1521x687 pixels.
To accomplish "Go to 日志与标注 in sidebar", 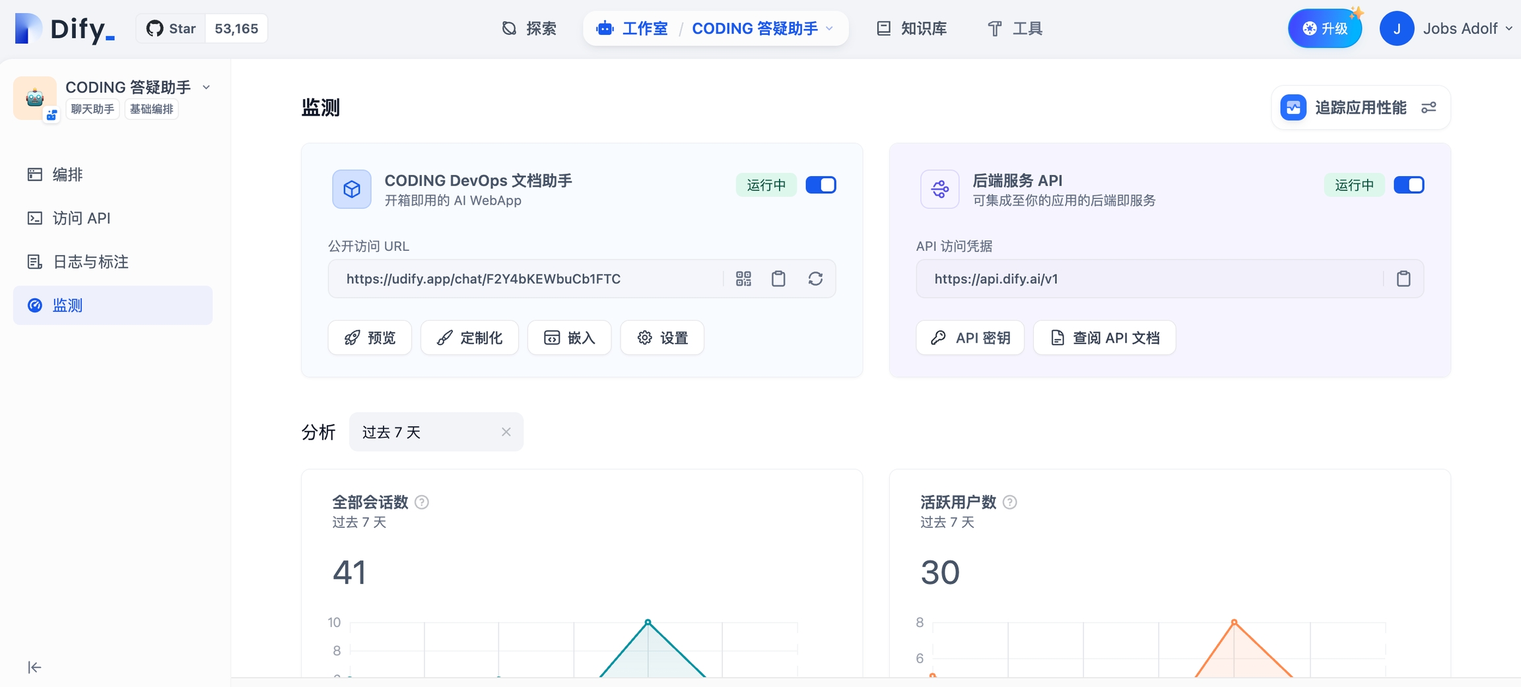I will coord(90,262).
